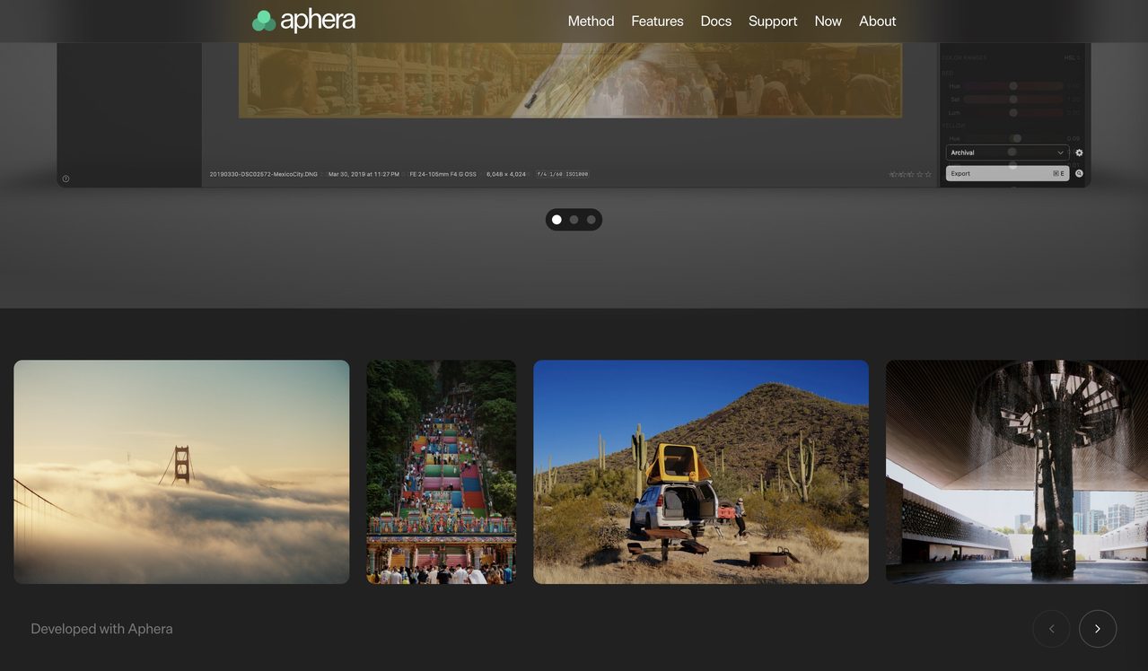Adjust the Red Lum slider
The width and height of the screenshot is (1148, 671).
(1013, 112)
